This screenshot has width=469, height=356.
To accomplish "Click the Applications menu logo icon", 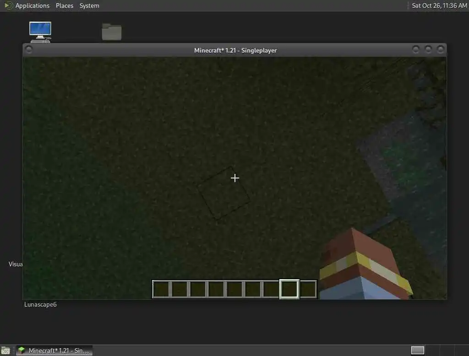I will (x=8, y=5).
